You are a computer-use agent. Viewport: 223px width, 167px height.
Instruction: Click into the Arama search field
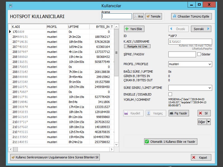(x=117, y=16)
